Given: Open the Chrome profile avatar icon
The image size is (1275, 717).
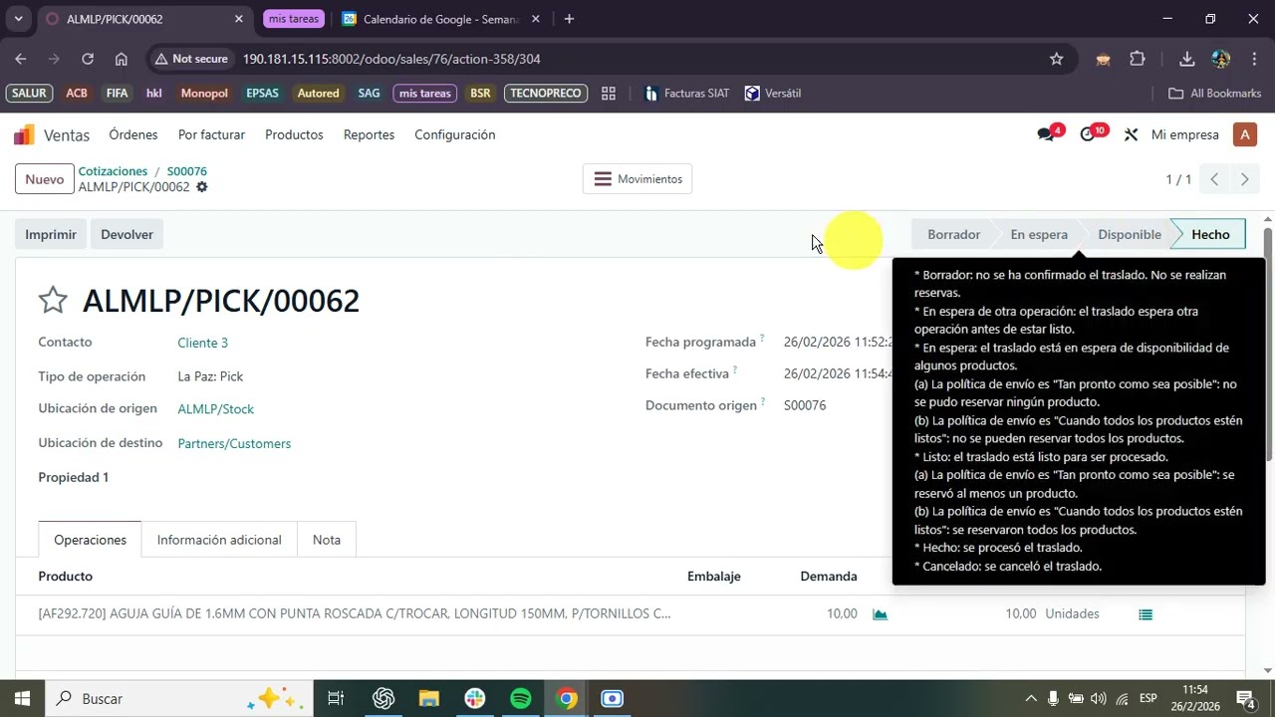Looking at the screenshot, I should point(1221,59).
